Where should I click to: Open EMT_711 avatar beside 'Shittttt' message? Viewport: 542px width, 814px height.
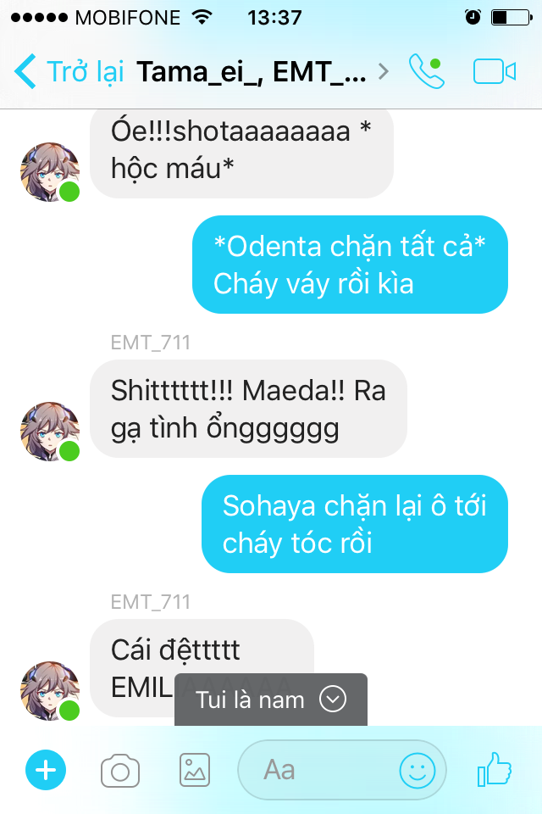tap(50, 432)
